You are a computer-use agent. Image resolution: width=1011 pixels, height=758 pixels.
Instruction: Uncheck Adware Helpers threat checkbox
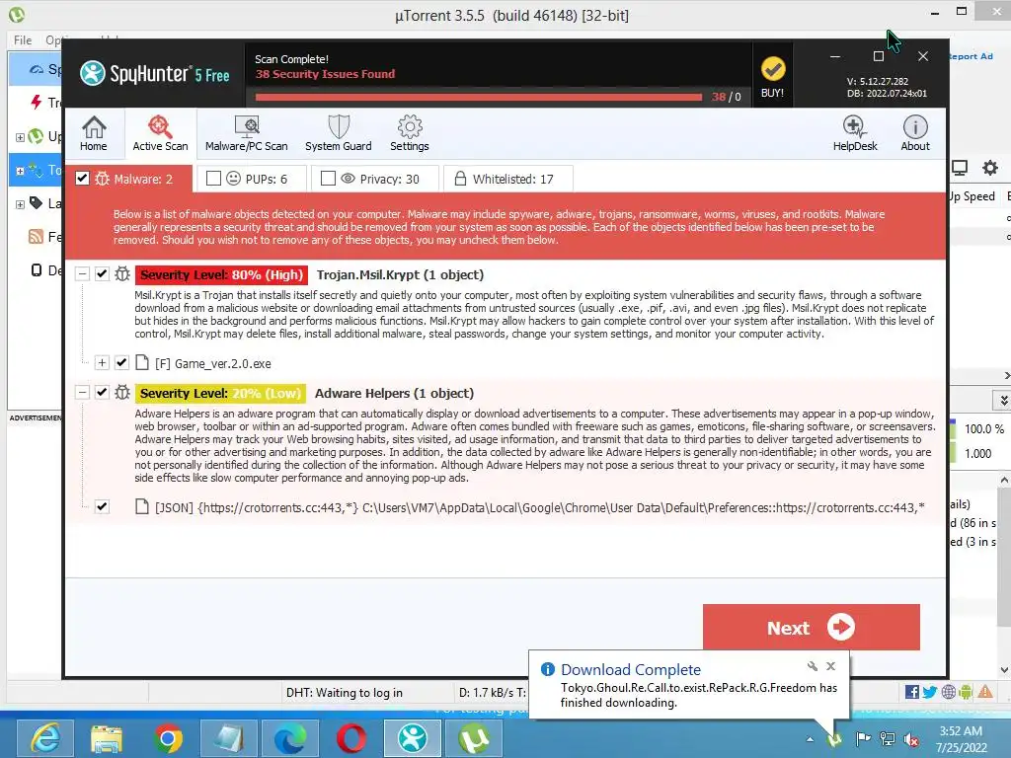[102, 392]
